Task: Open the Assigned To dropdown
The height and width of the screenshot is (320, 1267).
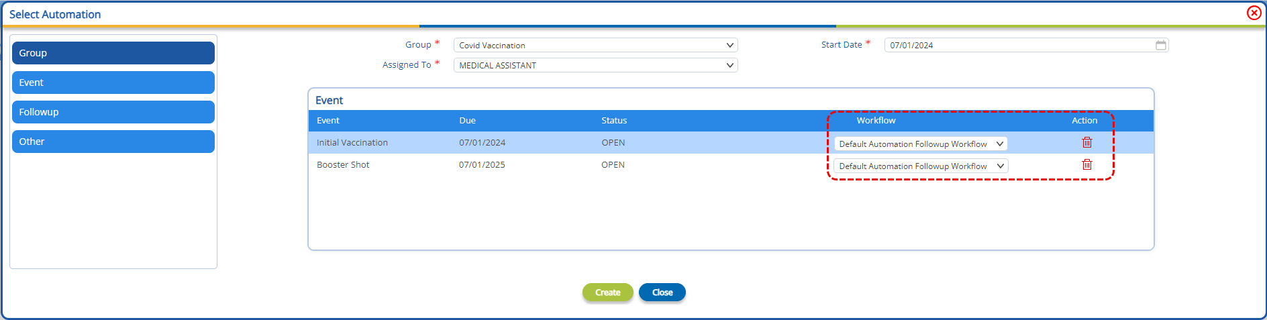Action: (595, 65)
